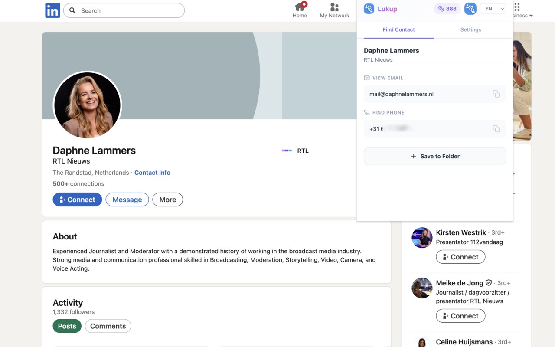Connect with Kirsten Westrik
Image resolution: width=555 pixels, height=347 pixels.
460,257
